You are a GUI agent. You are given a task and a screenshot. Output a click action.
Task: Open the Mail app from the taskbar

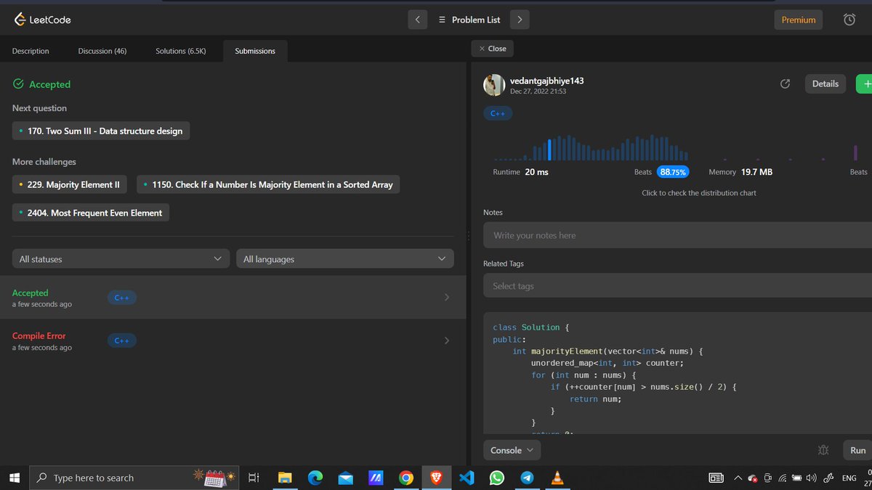pyautogui.click(x=346, y=478)
